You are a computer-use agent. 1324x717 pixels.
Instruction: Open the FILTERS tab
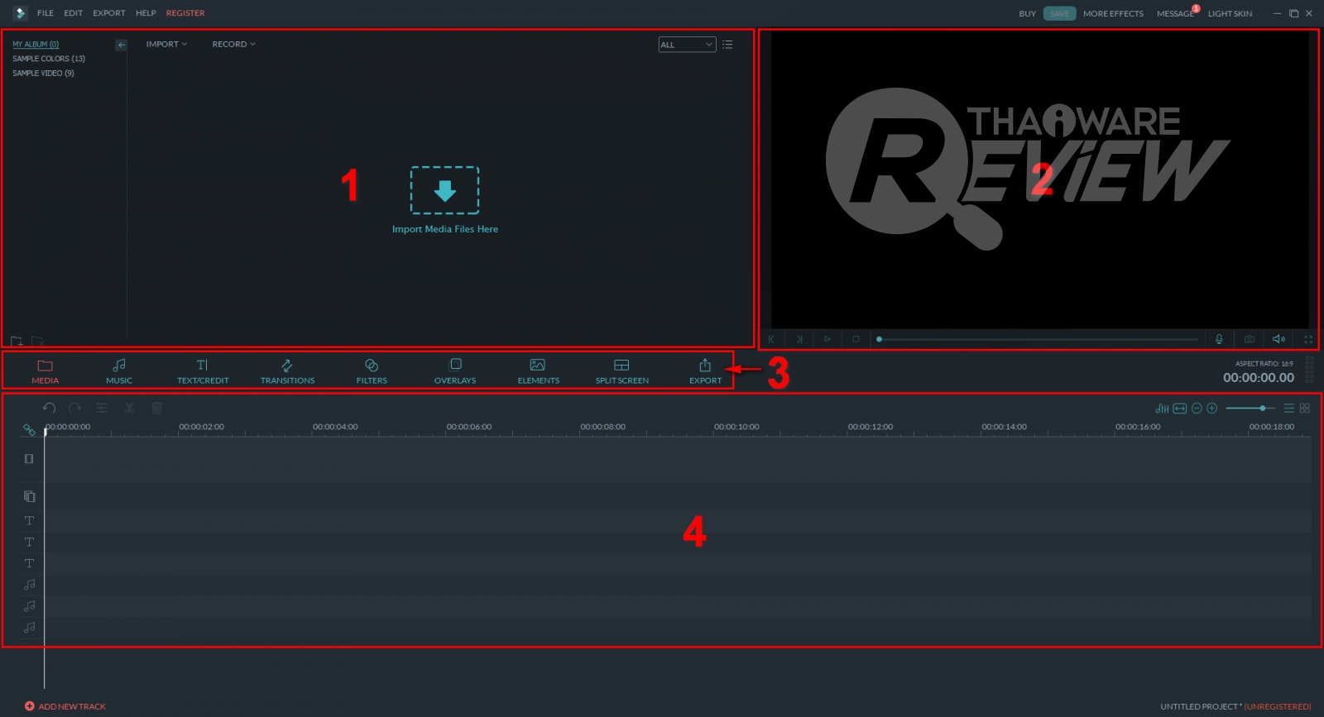(x=372, y=371)
